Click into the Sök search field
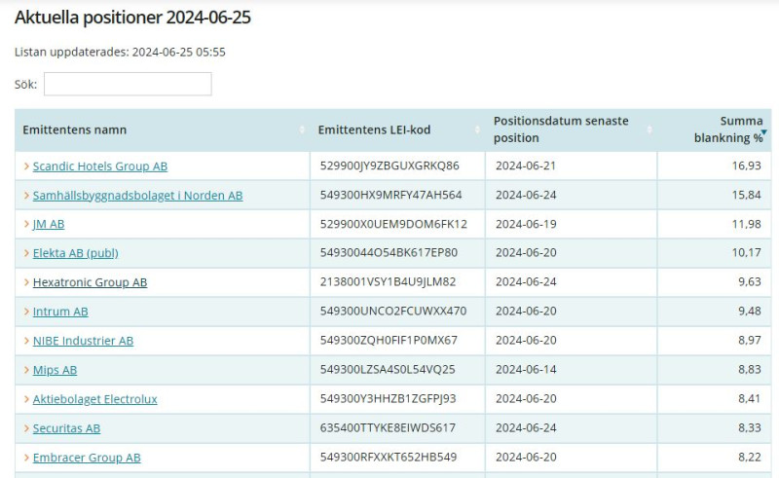Image resolution: width=779 pixels, height=478 pixels. [x=128, y=84]
